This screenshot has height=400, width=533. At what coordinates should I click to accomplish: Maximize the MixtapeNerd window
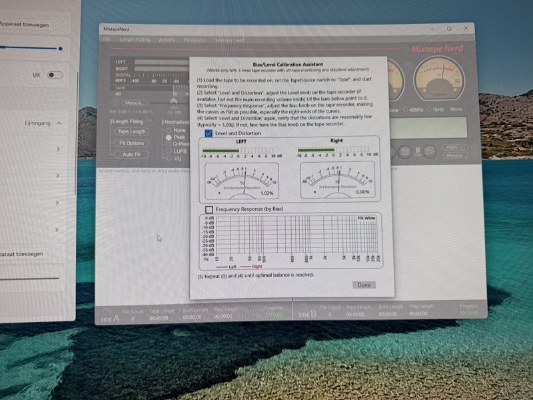(449, 29)
